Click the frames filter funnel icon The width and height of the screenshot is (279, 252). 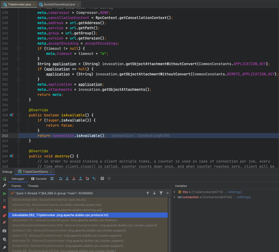point(161,193)
